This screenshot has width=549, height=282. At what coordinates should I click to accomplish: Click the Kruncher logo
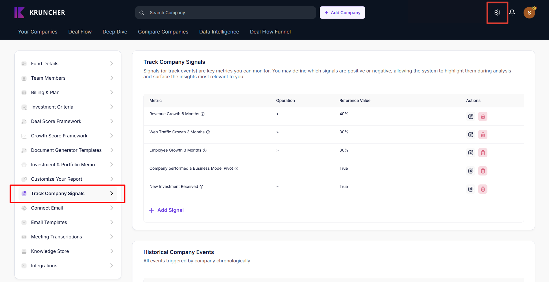(x=40, y=13)
